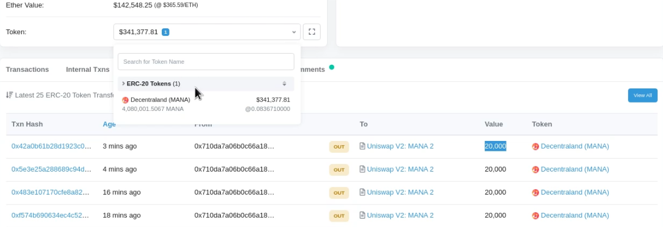663x227 pixels.
Task: Click contract document icon in 18 mins ago row
Action: [x=362, y=215]
